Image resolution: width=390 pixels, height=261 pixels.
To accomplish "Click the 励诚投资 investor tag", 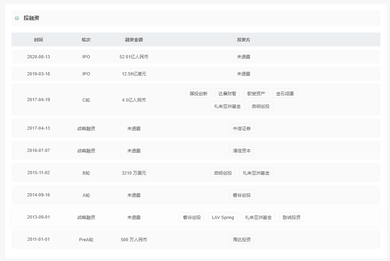I will 291,217.
